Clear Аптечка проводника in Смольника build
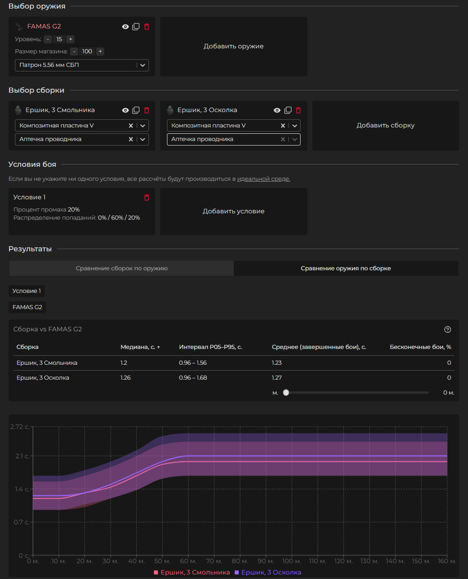This screenshot has width=468, height=579. (x=131, y=139)
